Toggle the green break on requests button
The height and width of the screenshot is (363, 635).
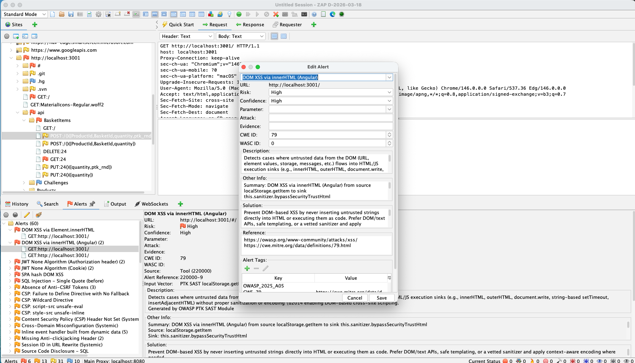(x=239, y=14)
